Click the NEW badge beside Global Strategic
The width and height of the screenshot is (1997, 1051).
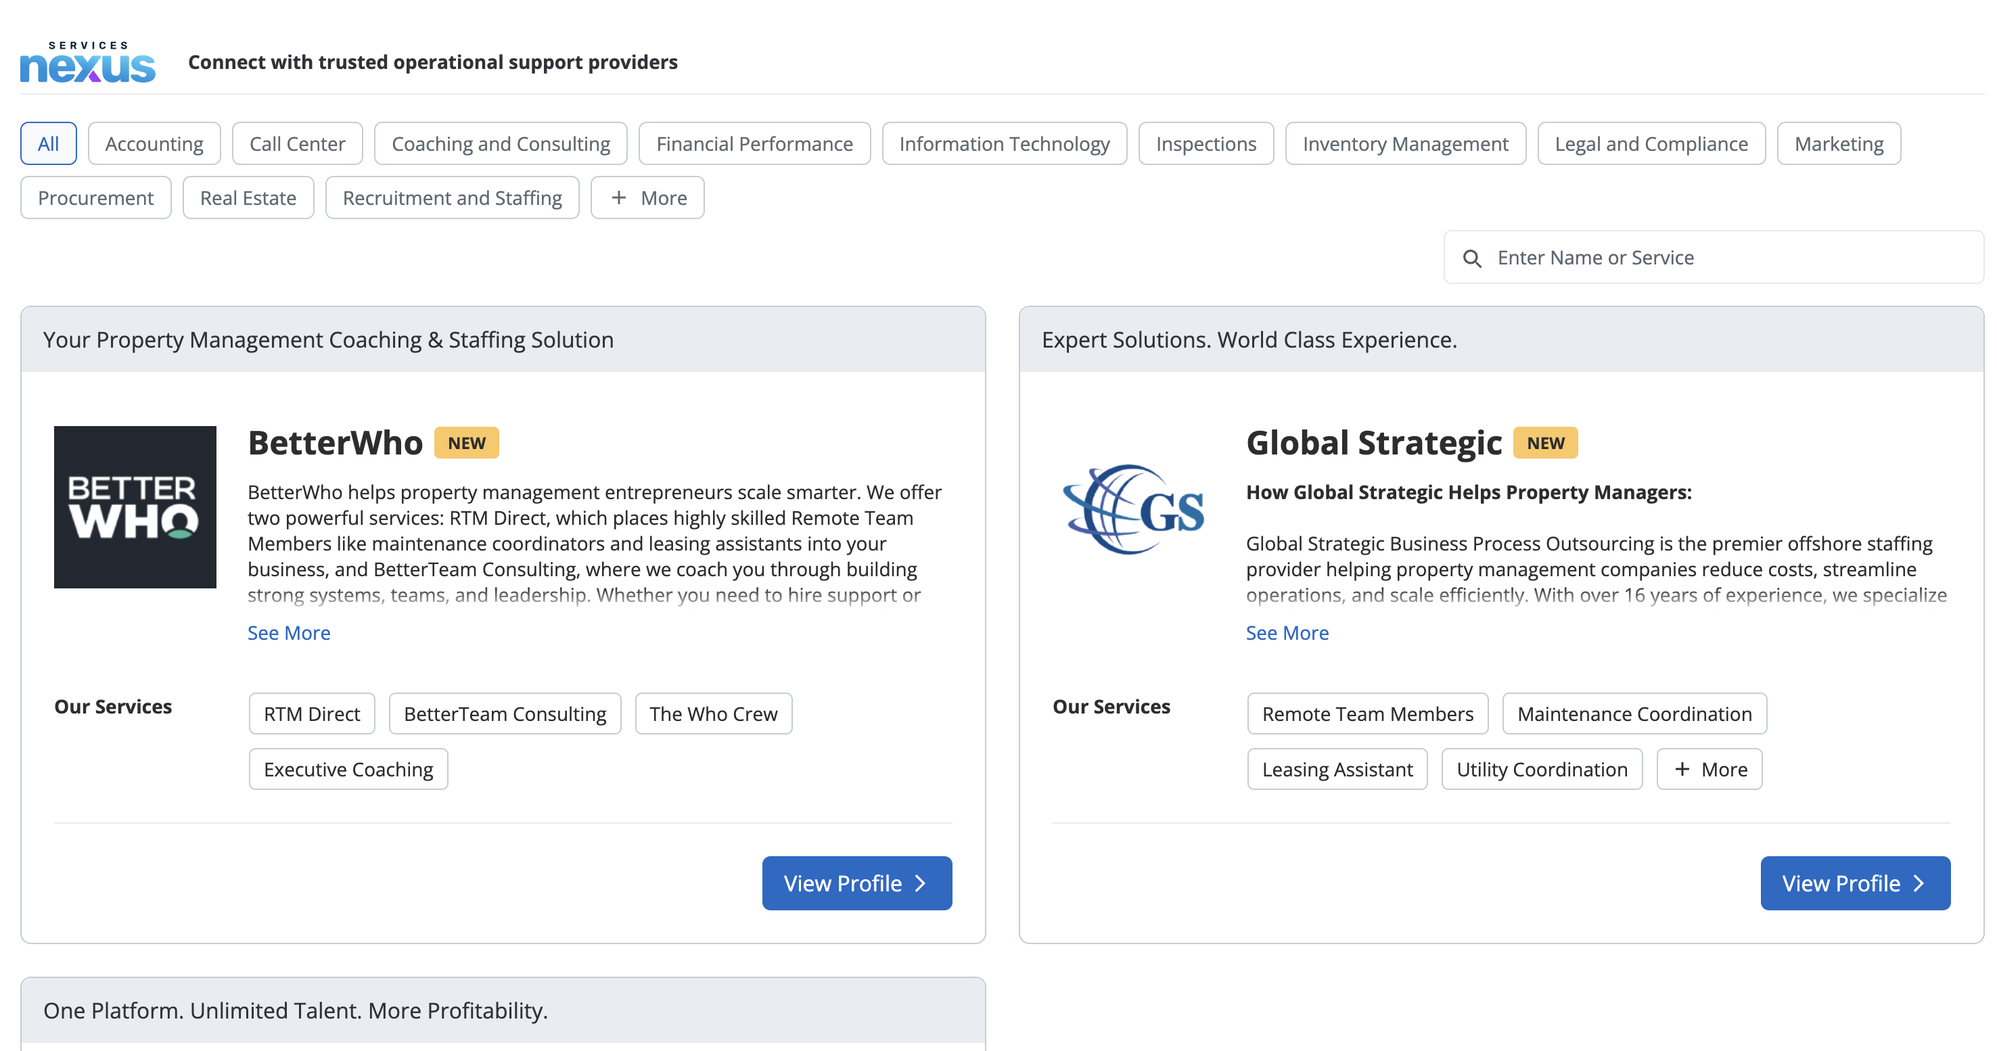click(x=1546, y=444)
